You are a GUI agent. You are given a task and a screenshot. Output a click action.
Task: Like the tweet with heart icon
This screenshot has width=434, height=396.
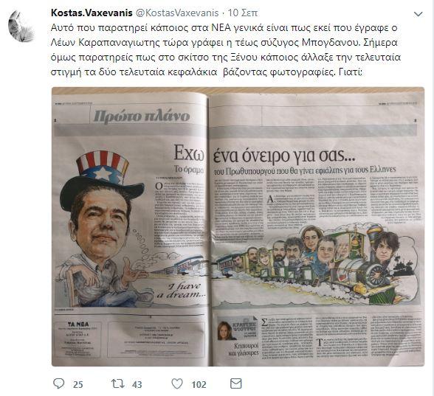pyautogui.click(x=177, y=383)
